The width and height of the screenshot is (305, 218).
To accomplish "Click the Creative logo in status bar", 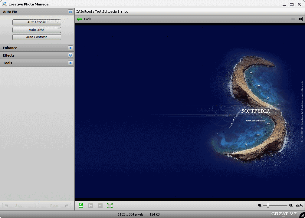I will click(284, 214).
